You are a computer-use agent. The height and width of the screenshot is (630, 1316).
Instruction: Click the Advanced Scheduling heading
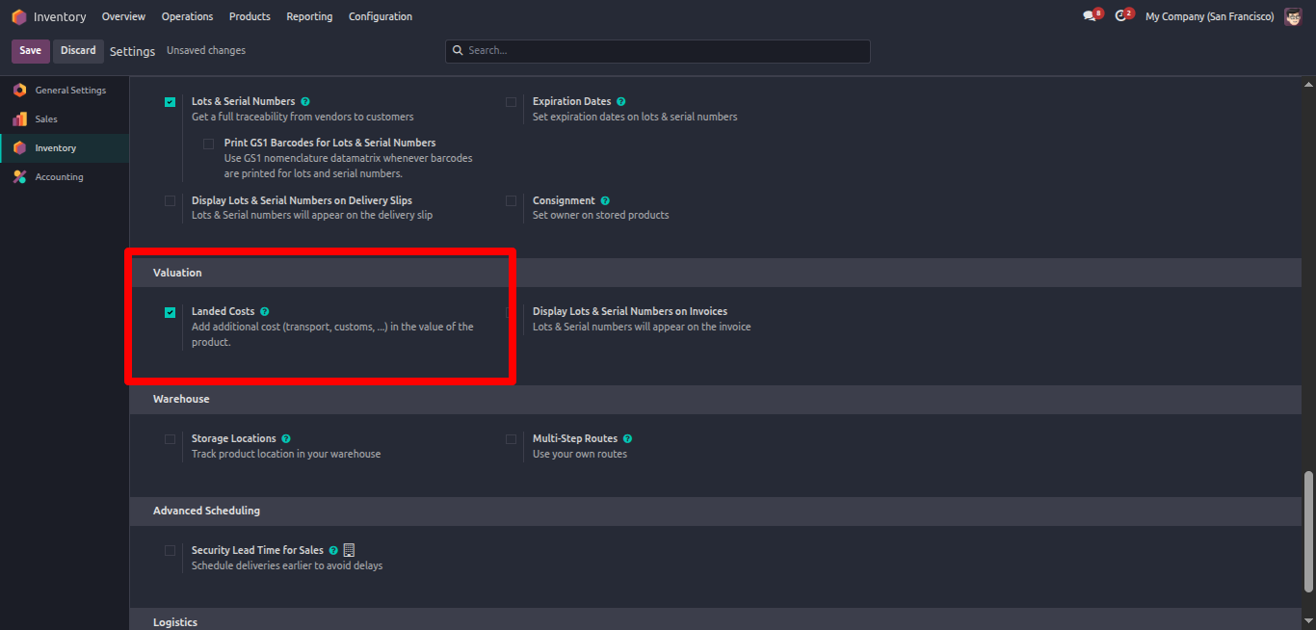pos(206,511)
